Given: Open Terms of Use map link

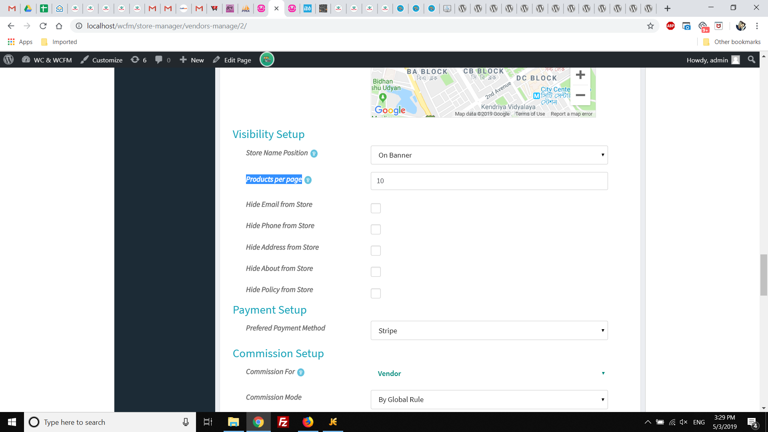Looking at the screenshot, I should [x=530, y=114].
